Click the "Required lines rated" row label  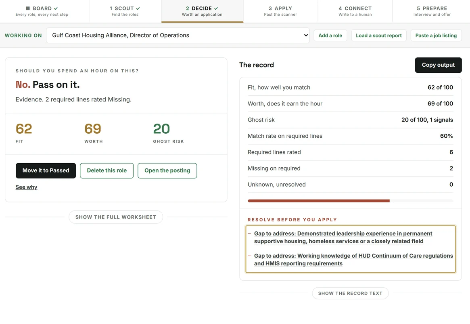(274, 152)
